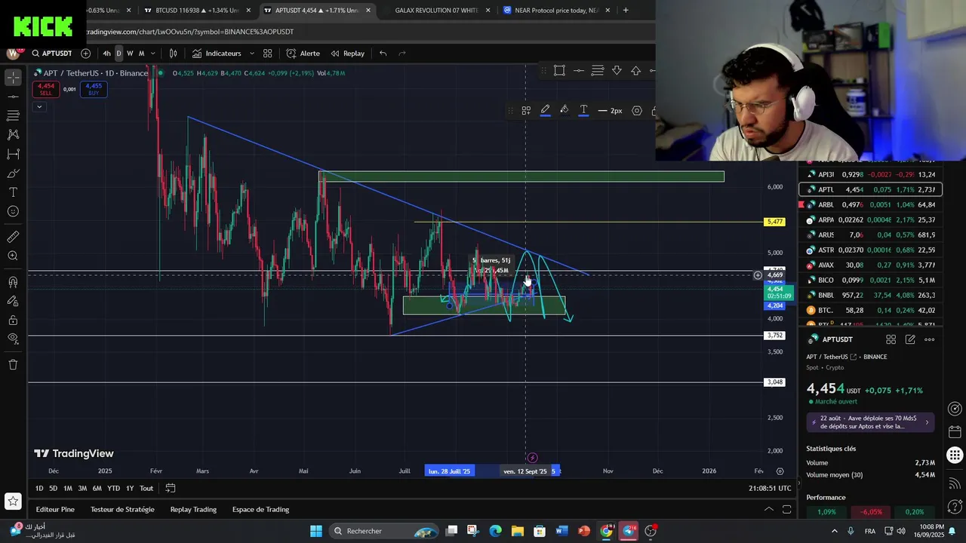
Task: Select the W weekly timeframe
Action: click(130, 54)
